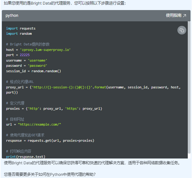This screenshot has height=178, width=196.
Task: Click the question 您是否需要更多关于如何在Python
Action: pos(50,174)
